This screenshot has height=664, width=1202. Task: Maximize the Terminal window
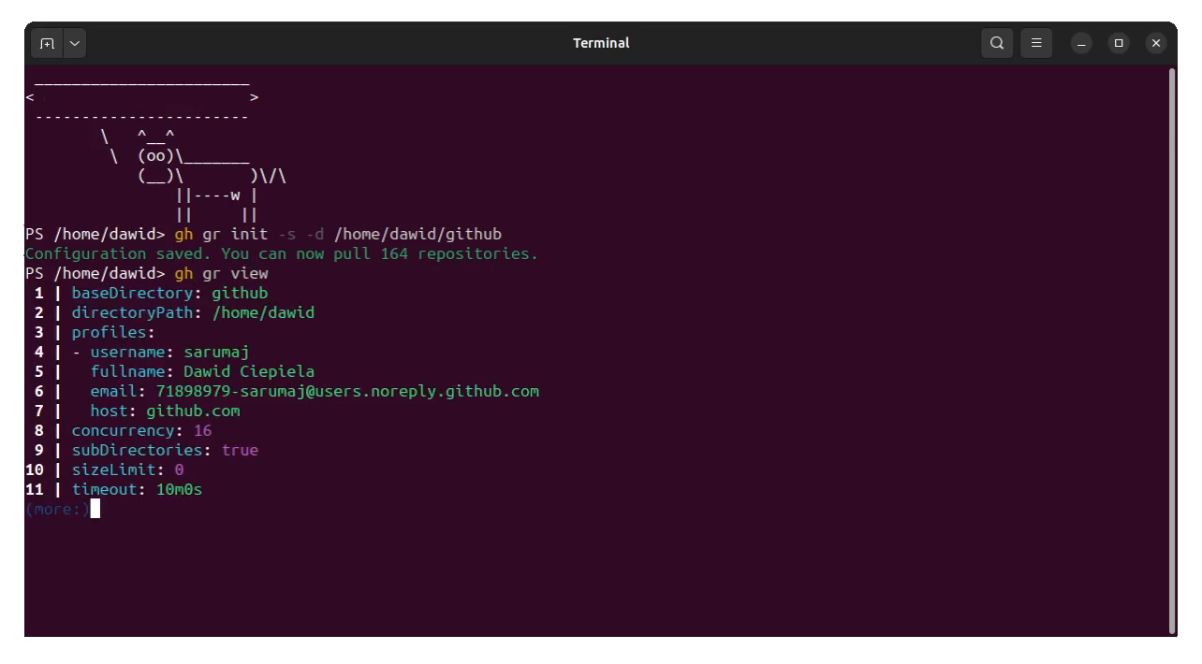[1119, 43]
